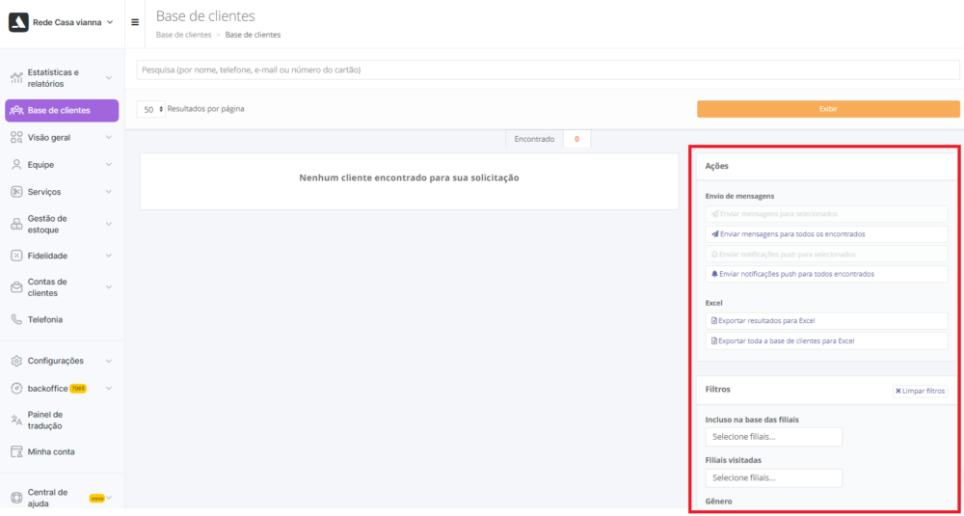Click the Equipe person icon
Screen dimensions: 964x516
pos(16,165)
